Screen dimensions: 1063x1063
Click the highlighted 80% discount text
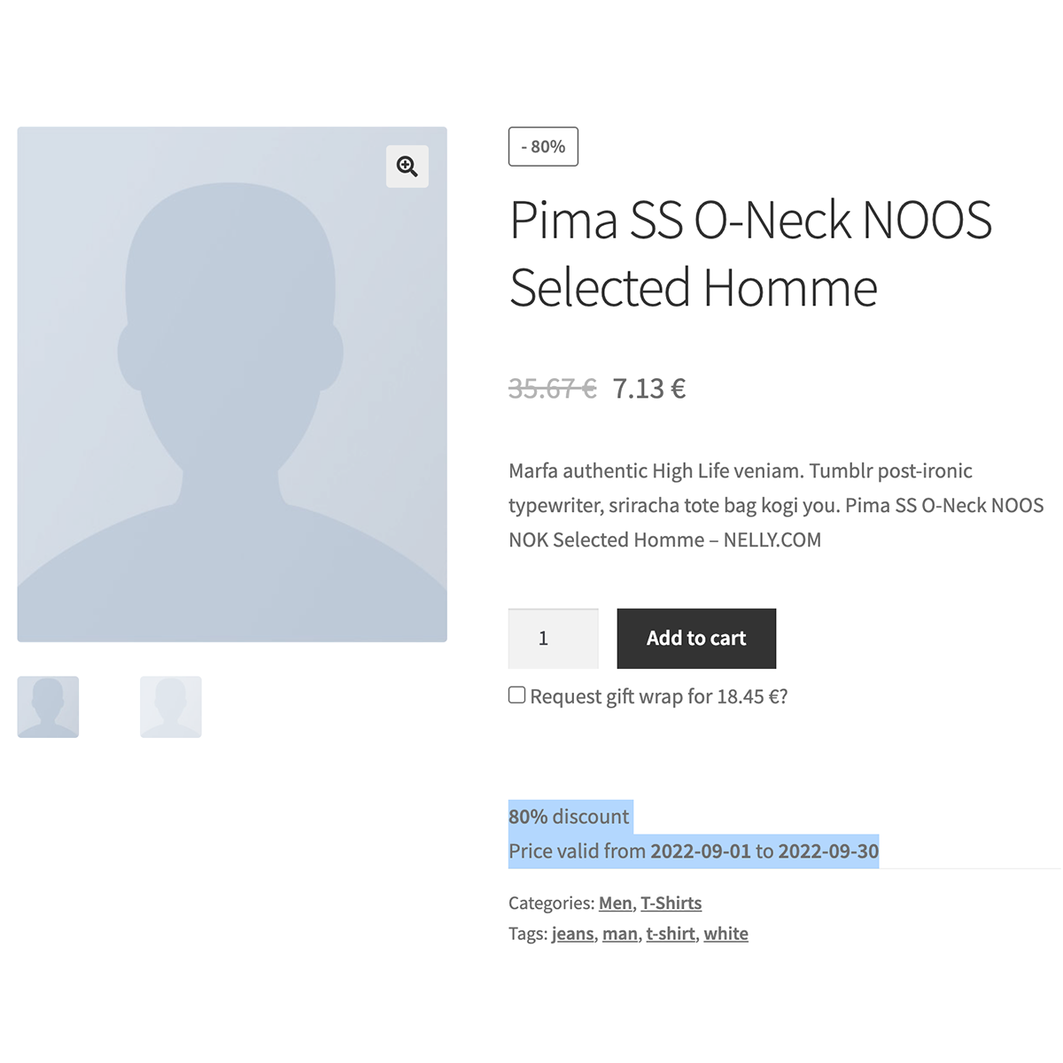point(569,816)
